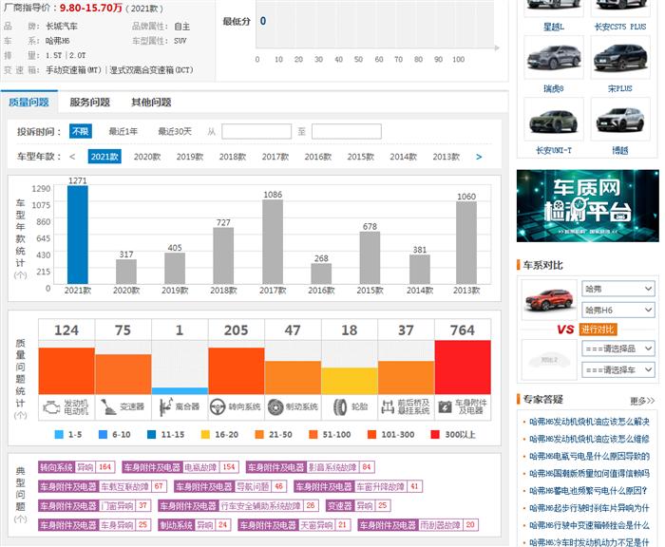Open the 星越L car thumbnail
The height and width of the screenshot is (547, 665).
pyautogui.click(x=554, y=9)
